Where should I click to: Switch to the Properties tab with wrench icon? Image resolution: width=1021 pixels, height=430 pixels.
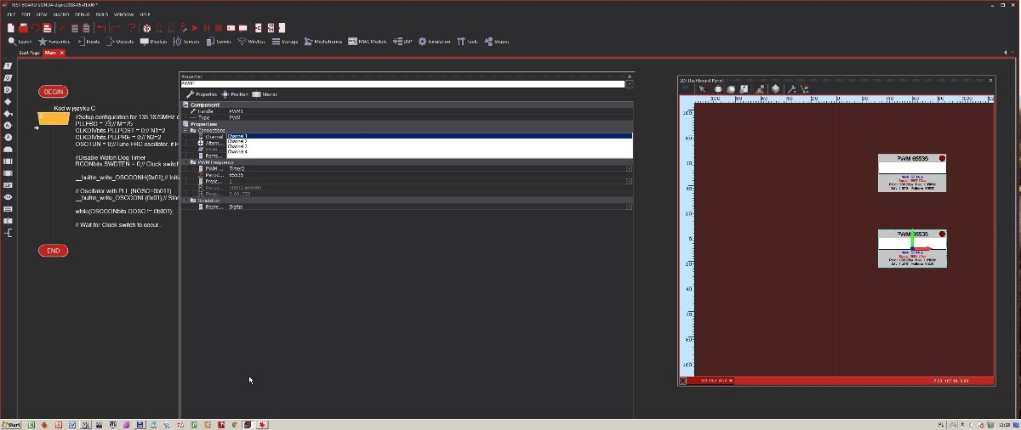click(202, 94)
